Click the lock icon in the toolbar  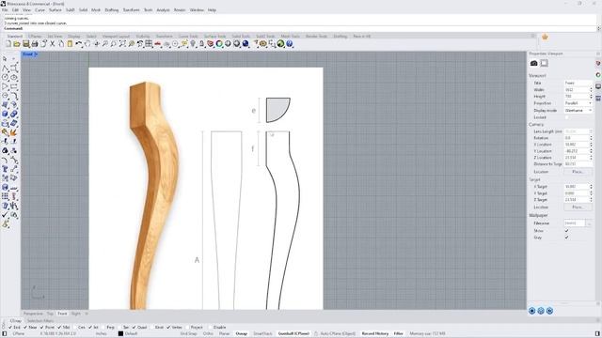click(x=201, y=44)
